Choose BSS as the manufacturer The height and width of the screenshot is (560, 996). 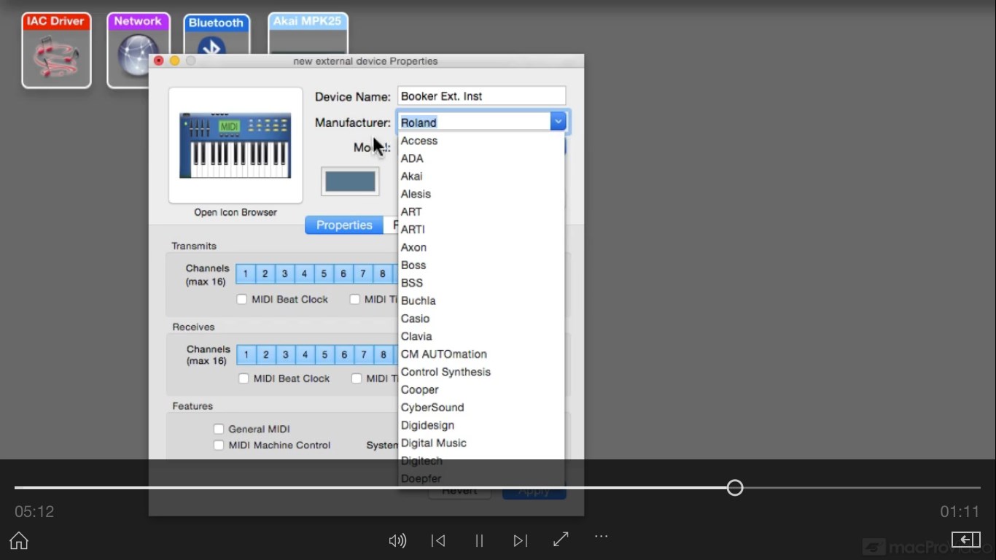pyautogui.click(x=481, y=282)
